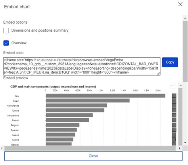Click the embed code resize handle
Screen dimensions: 188x165
(x=158, y=74)
